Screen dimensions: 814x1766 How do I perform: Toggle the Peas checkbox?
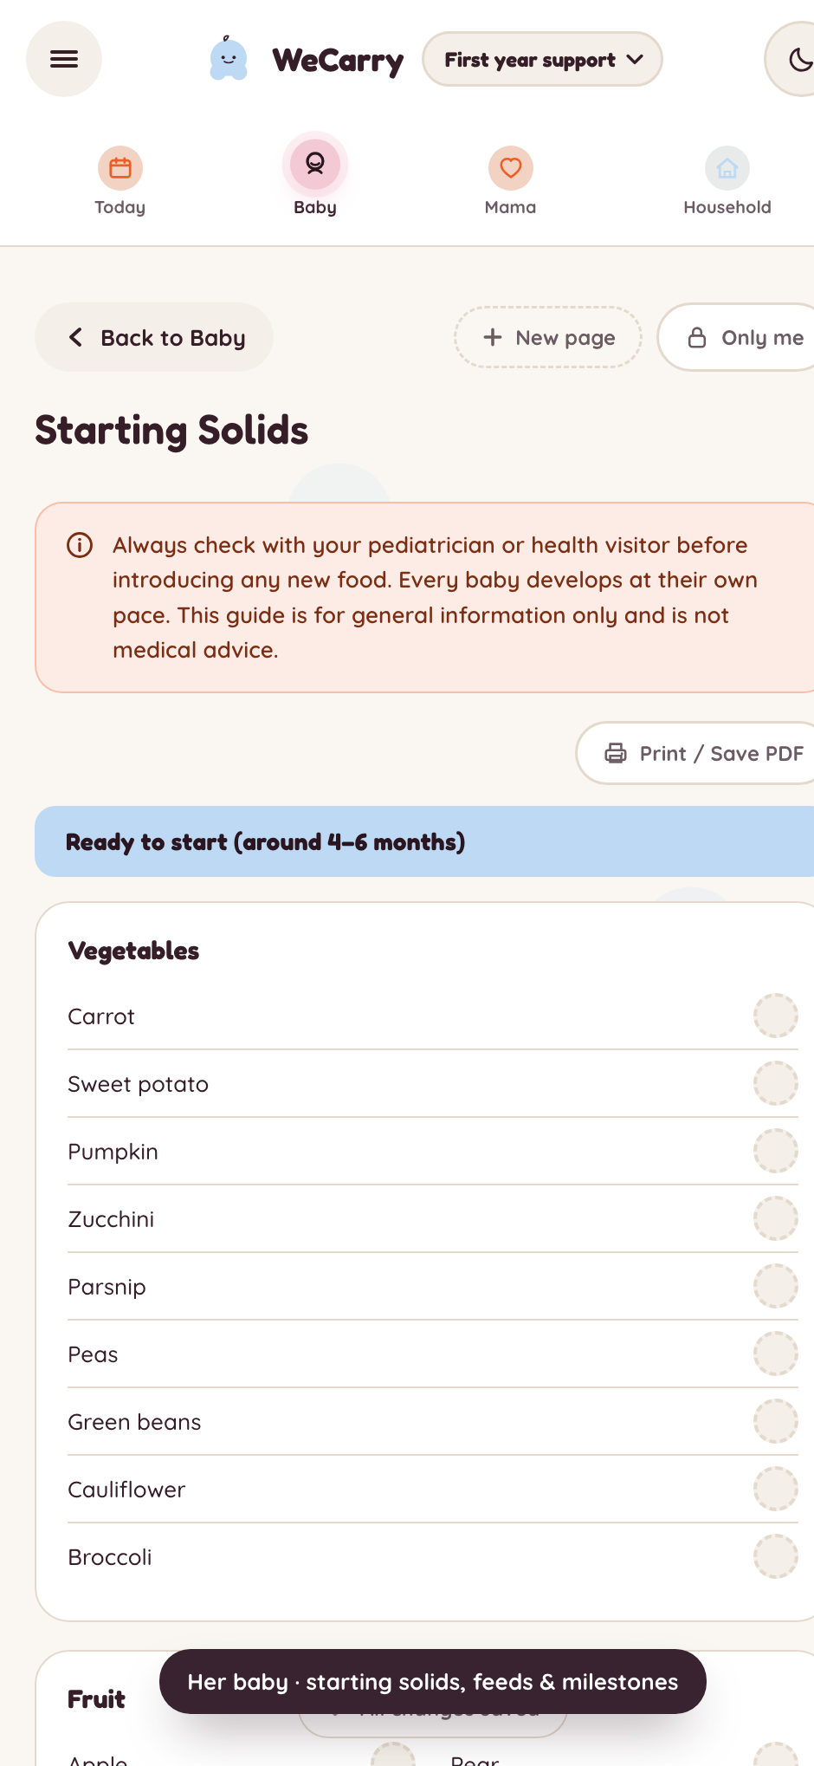[775, 1354]
